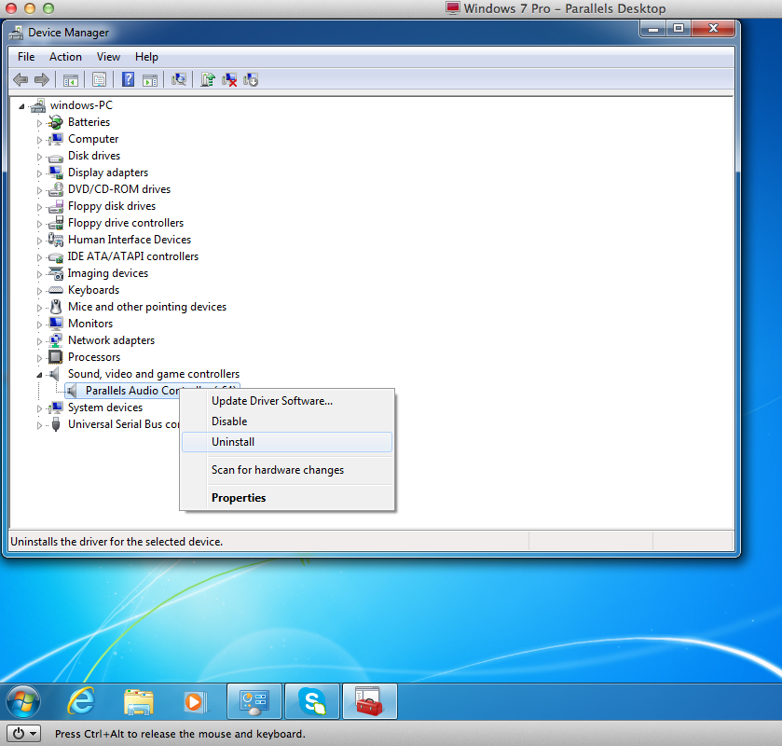This screenshot has width=782, height=746.
Task: Click the Processors chip icon
Action: click(56, 357)
